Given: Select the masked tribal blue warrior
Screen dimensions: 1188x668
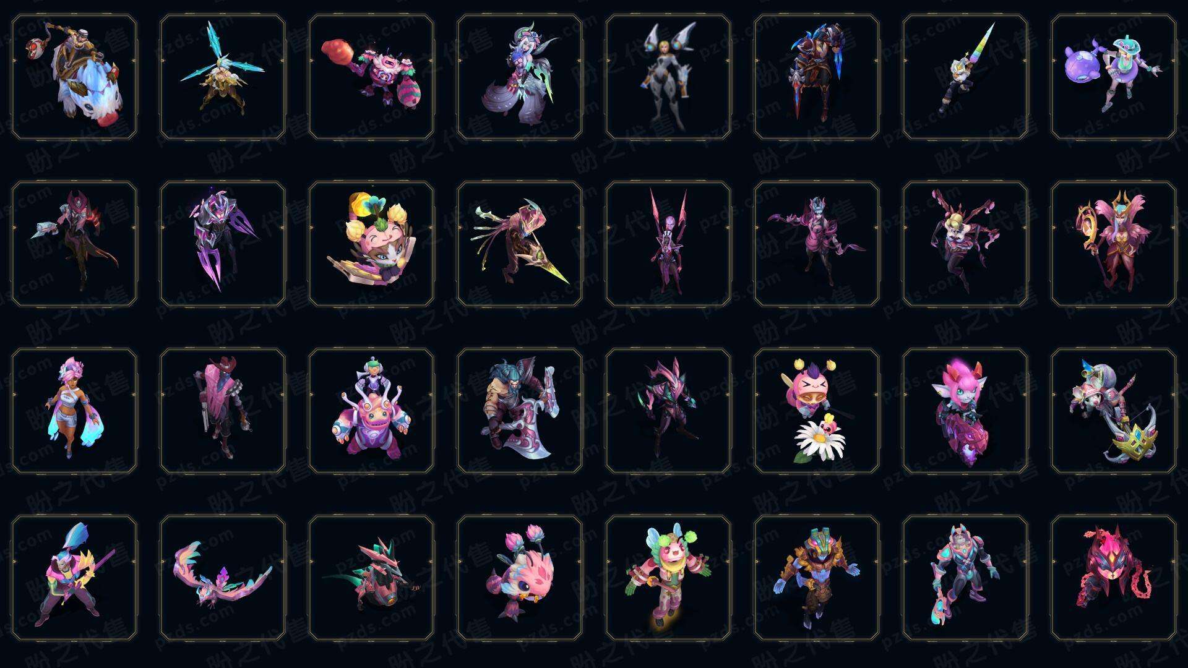Looking at the screenshot, I should [817, 578].
